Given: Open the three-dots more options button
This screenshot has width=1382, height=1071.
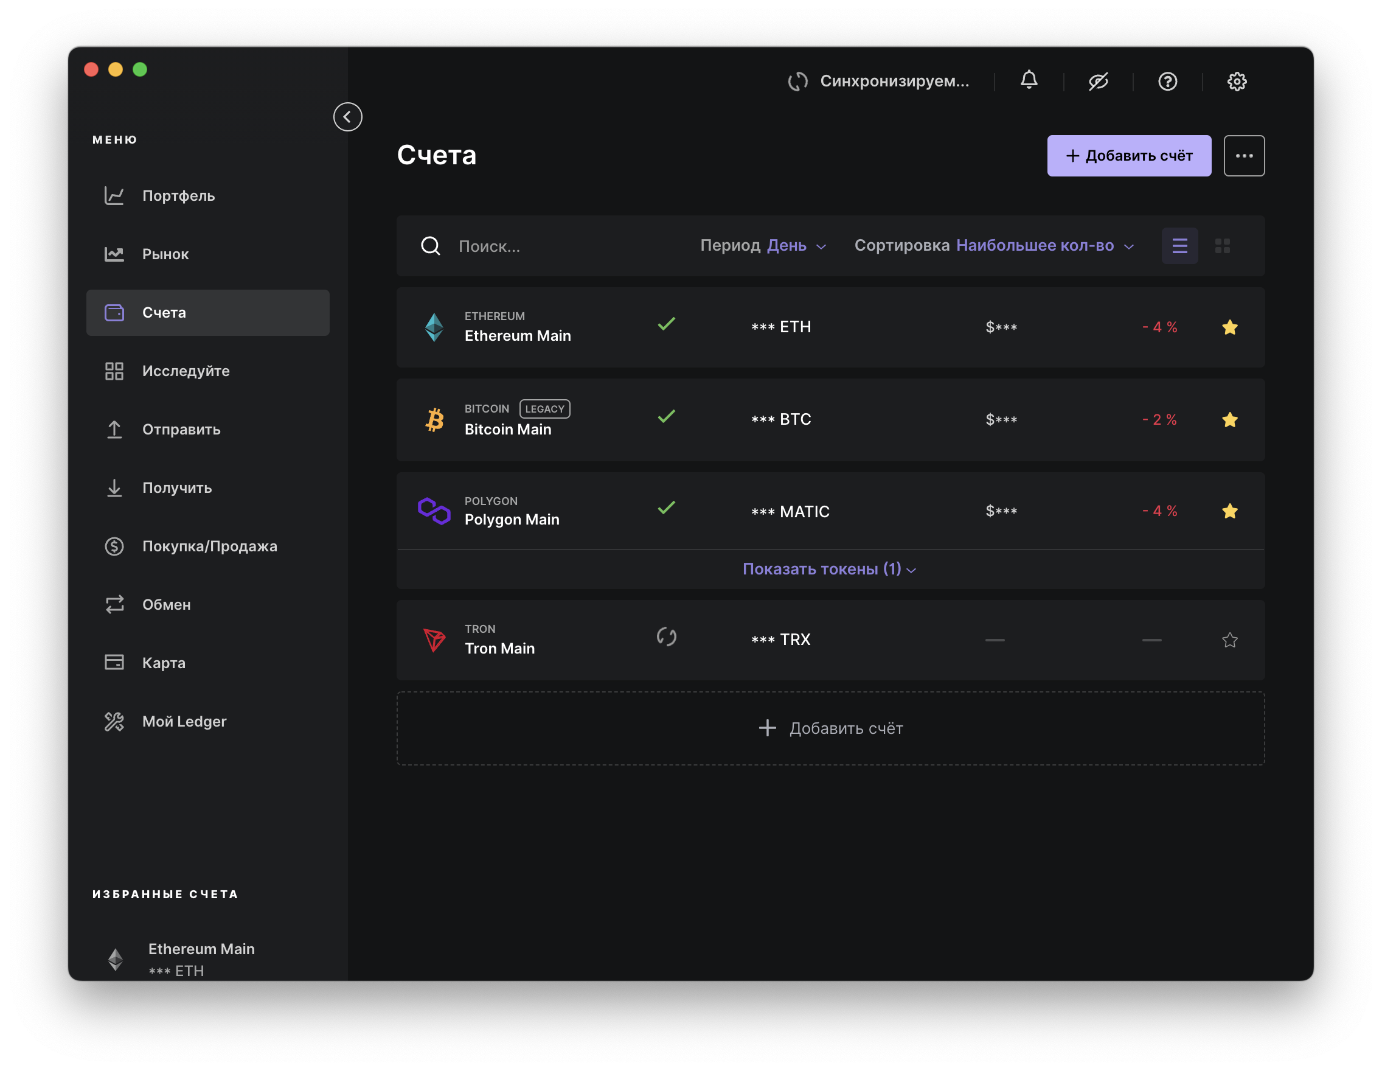Looking at the screenshot, I should click(1243, 155).
